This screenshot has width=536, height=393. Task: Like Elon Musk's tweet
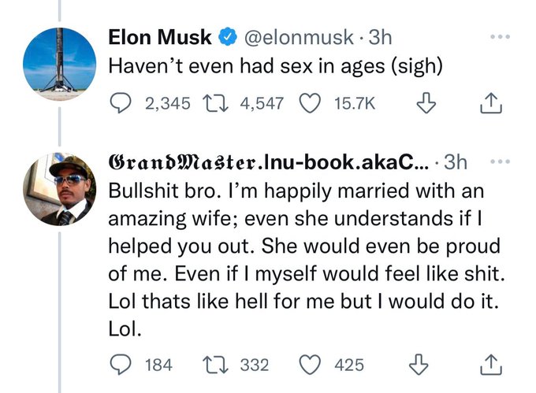(x=310, y=103)
